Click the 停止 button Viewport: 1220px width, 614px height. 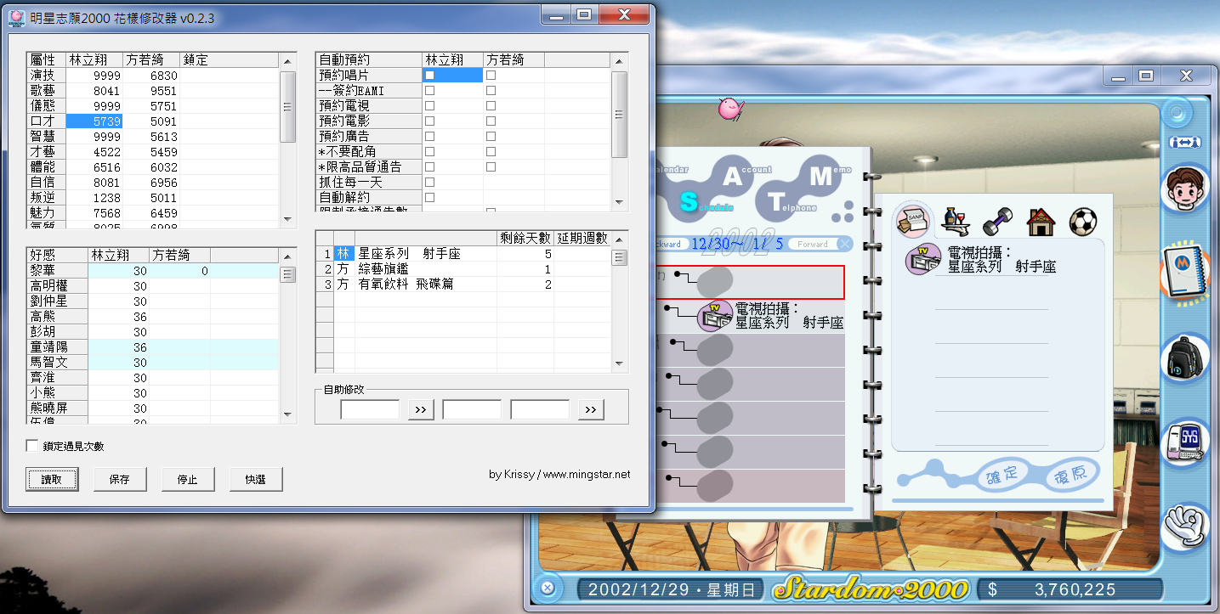[x=188, y=479]
